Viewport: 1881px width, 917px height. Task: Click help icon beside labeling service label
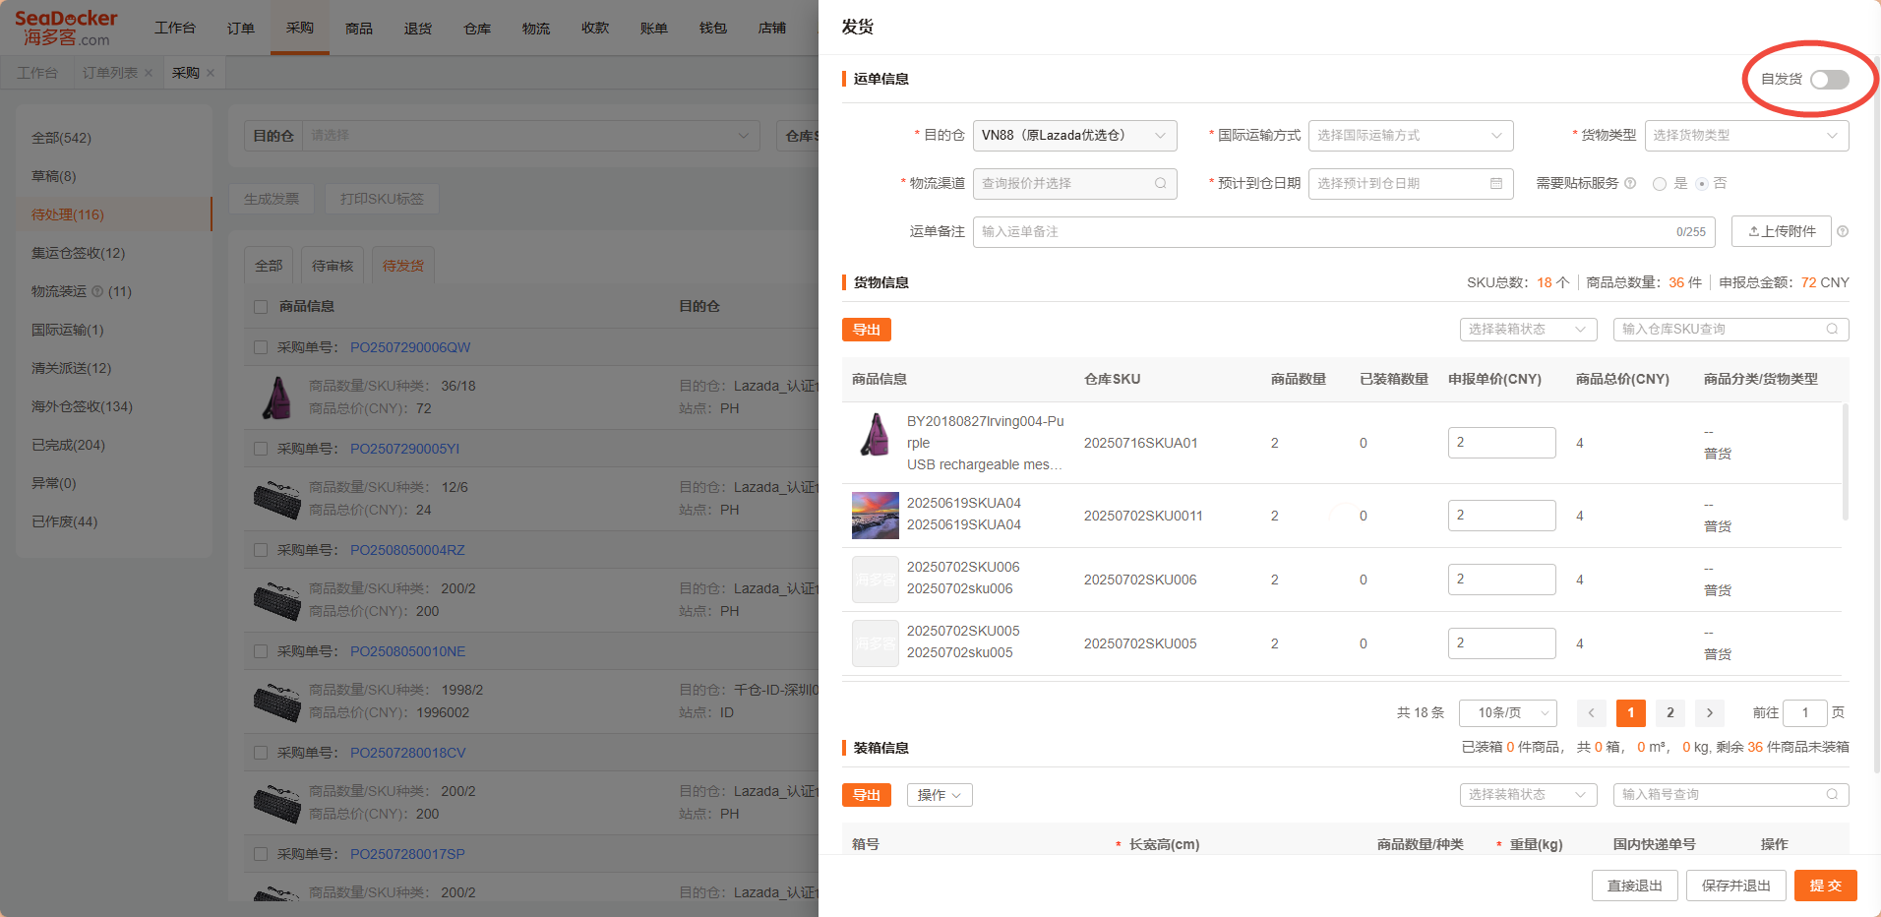click(x=1630, y=183)
